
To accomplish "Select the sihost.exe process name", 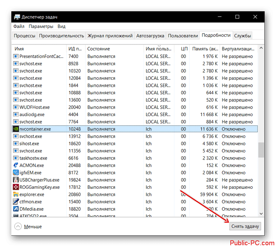I will [29, 144].
